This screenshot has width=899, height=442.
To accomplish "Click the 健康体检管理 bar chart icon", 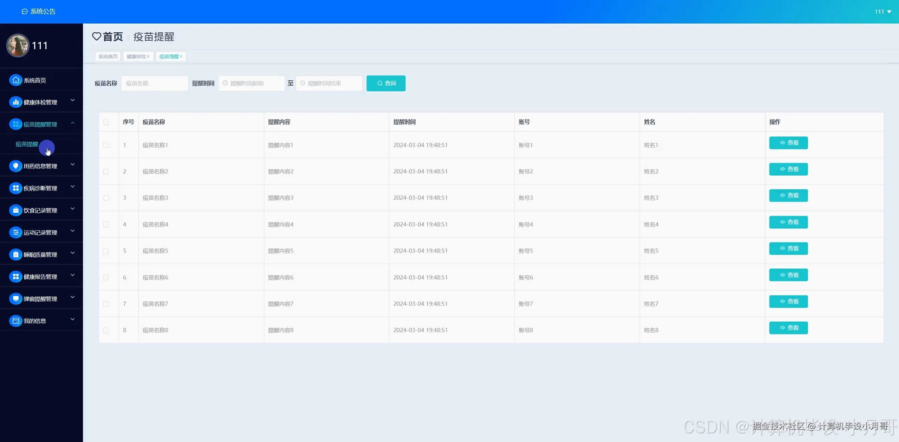I will point(15,102).
